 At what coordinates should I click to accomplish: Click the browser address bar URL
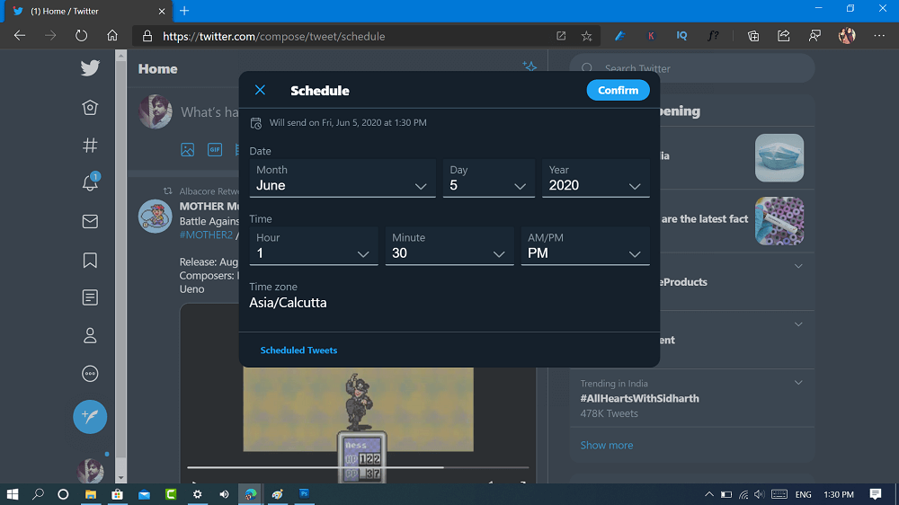coord(274,36)
